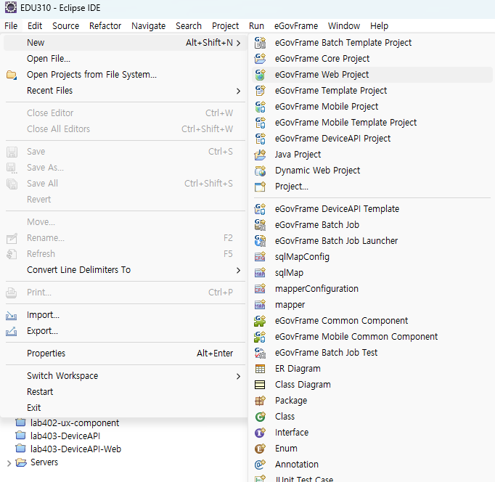Click the eGovFrame Mobile Template Project icon

pyautogui.click(x=260, y=123)
